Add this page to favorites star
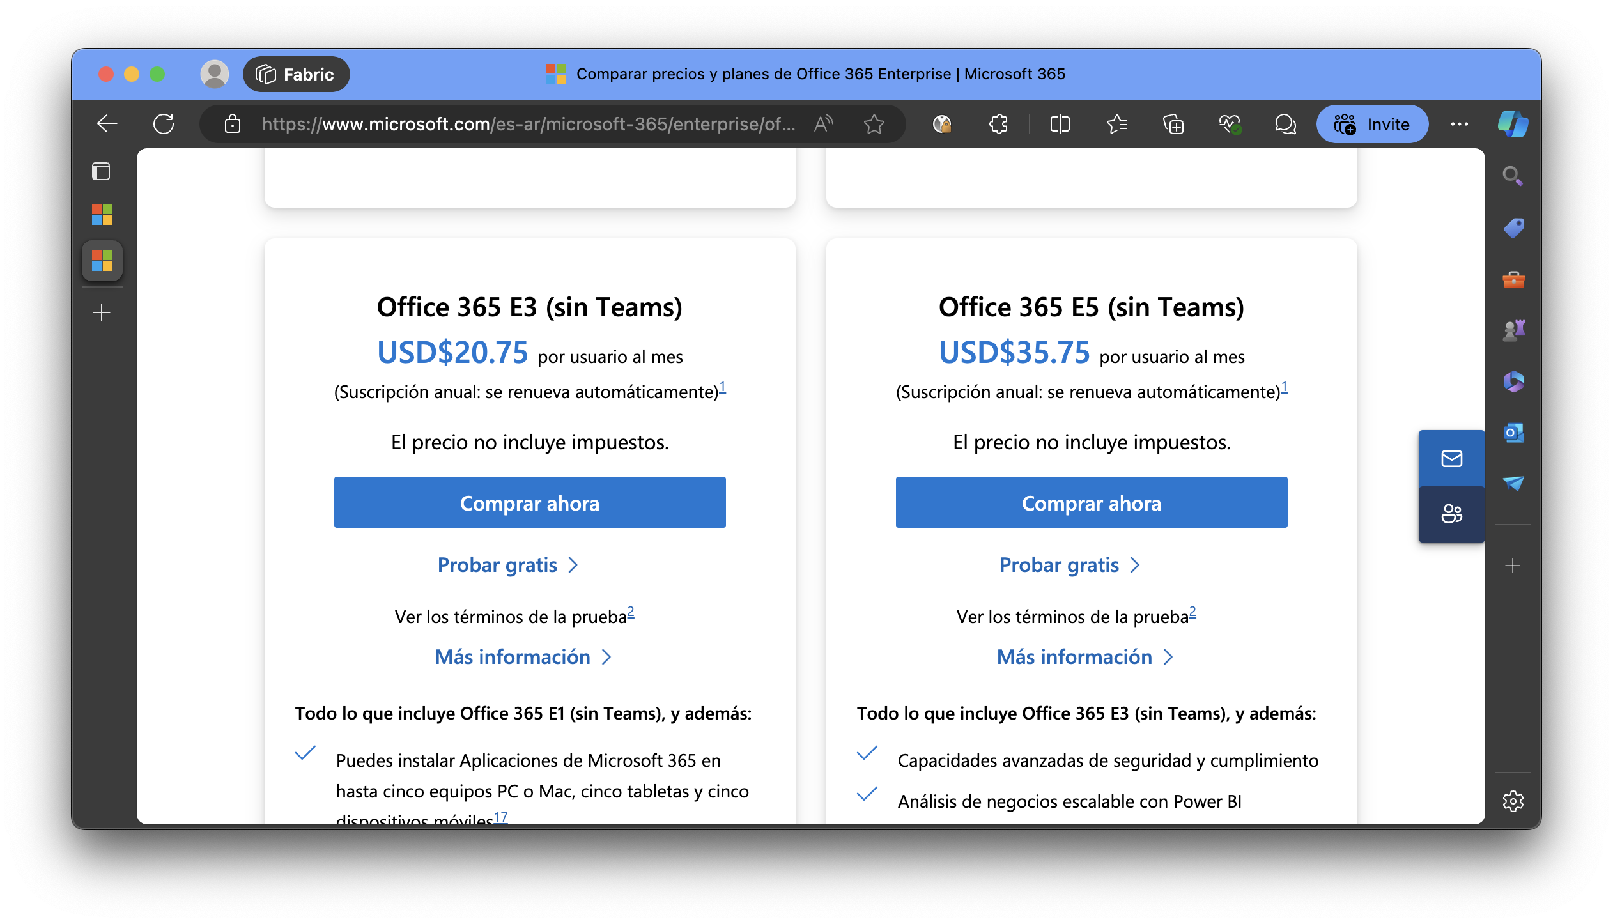The image size is (1613, 924). [x=874, y=123]
